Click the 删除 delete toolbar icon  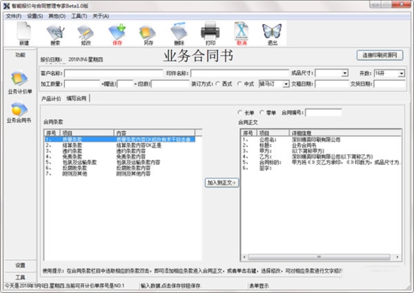click(179, 33)
